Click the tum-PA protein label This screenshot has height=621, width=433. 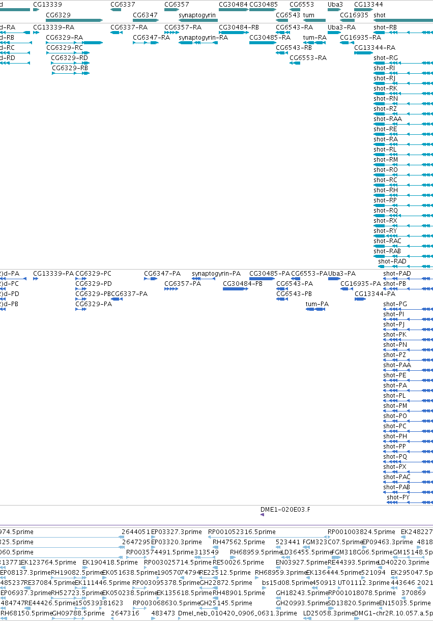317,304
